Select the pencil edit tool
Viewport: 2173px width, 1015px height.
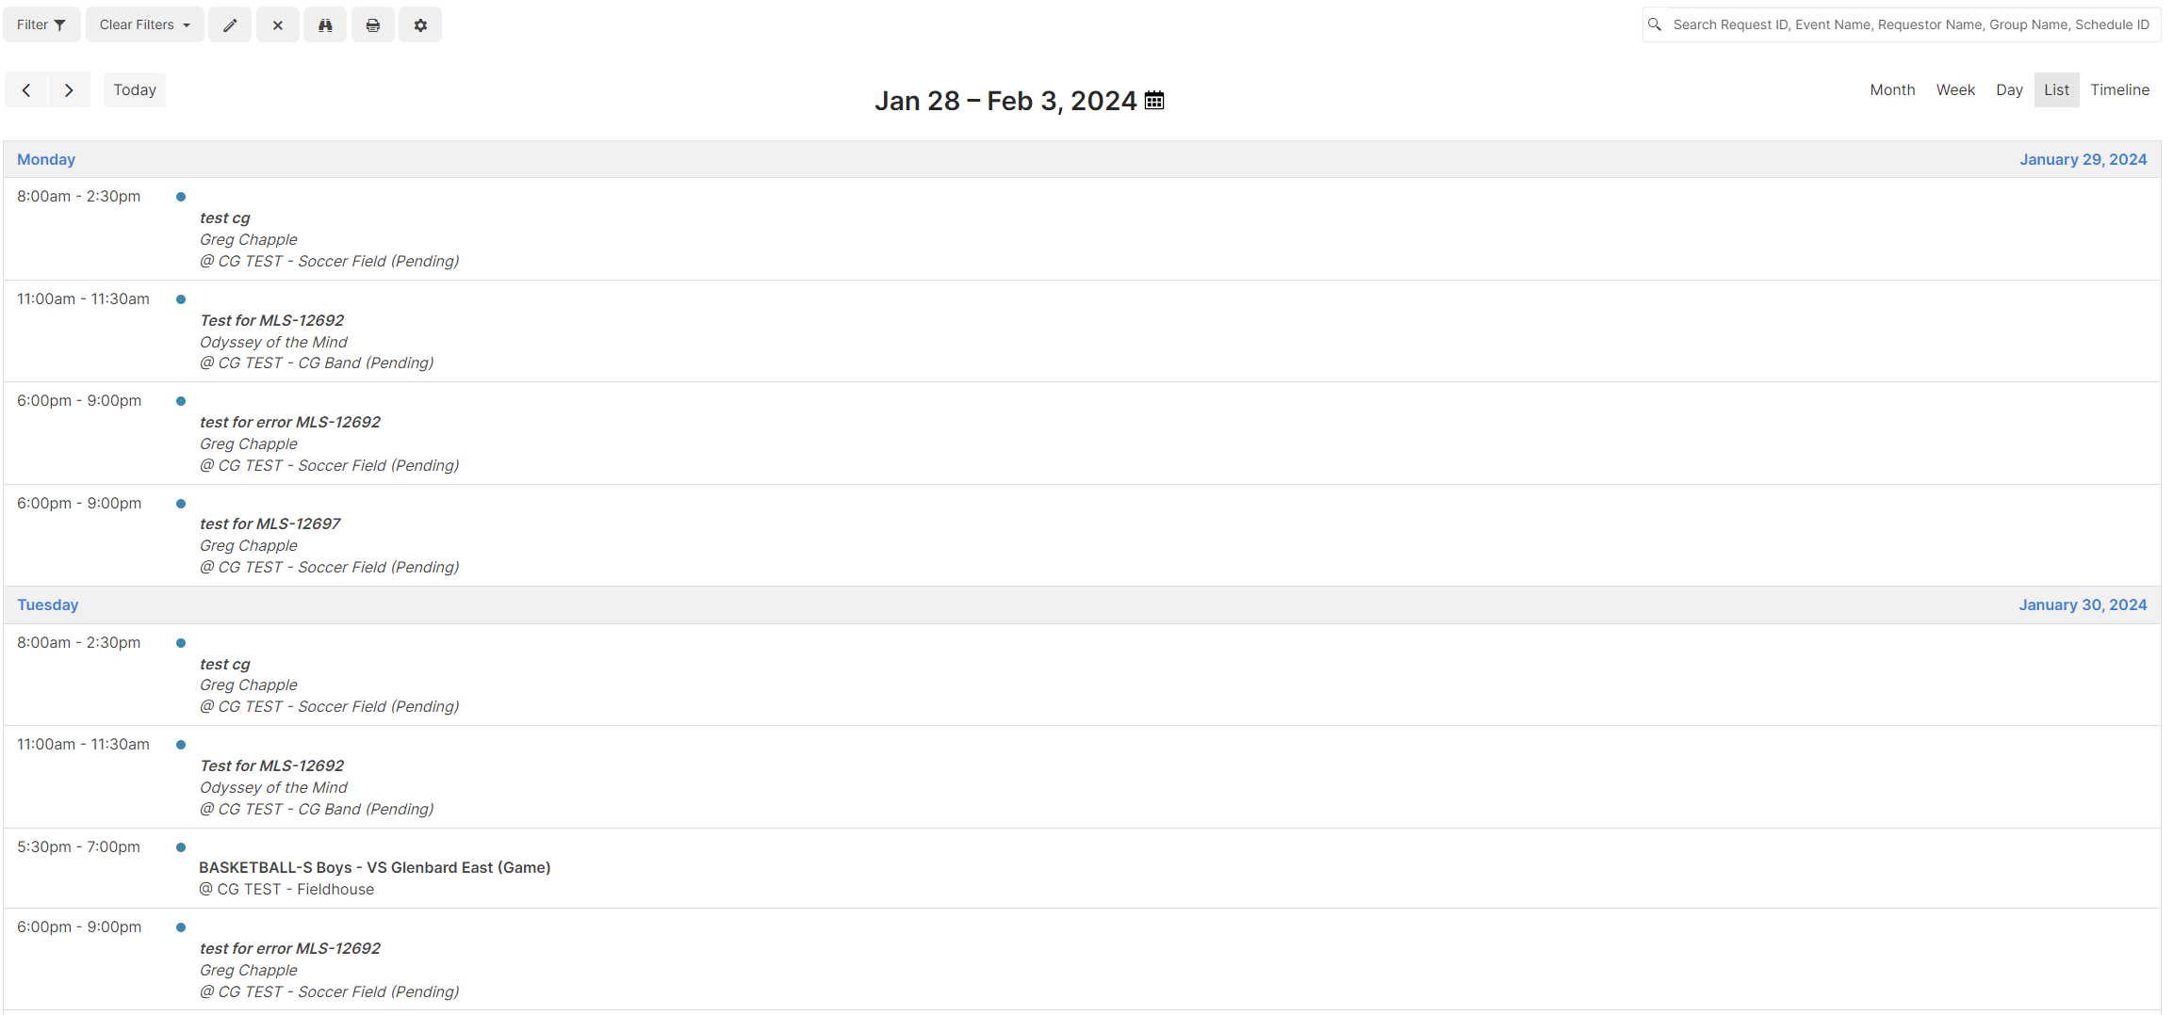(229, 24)
